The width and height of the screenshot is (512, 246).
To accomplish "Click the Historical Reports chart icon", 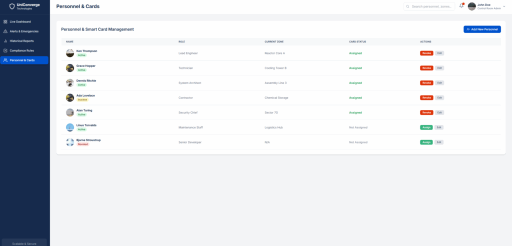I will (x=5, y=41).
